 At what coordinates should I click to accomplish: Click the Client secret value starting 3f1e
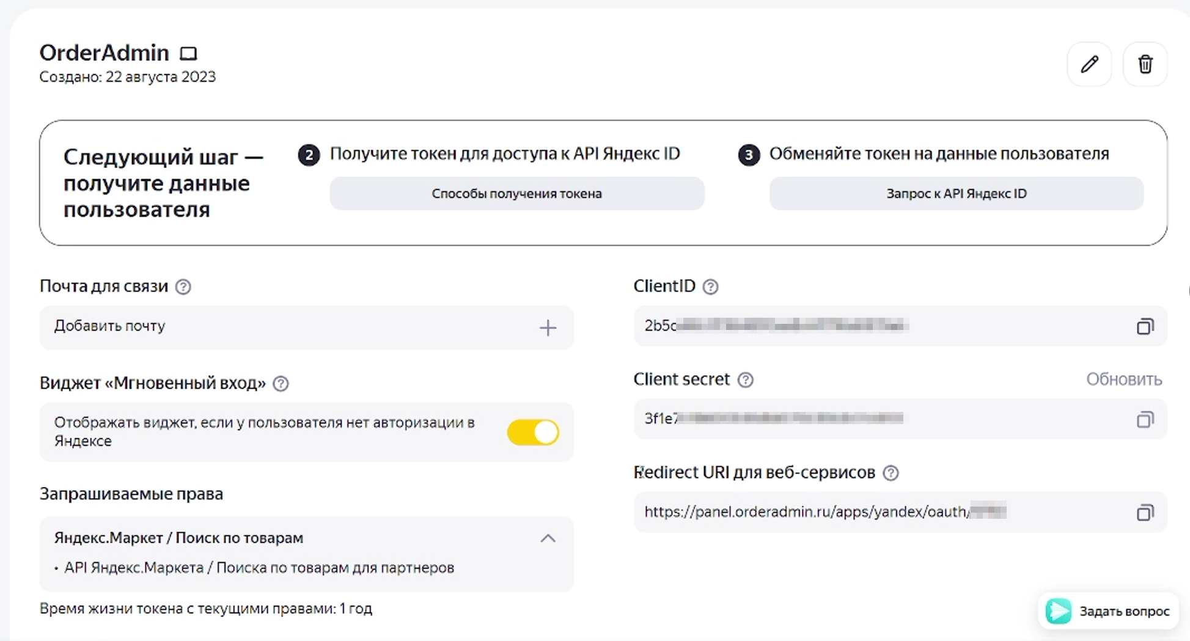coord(774,419)
